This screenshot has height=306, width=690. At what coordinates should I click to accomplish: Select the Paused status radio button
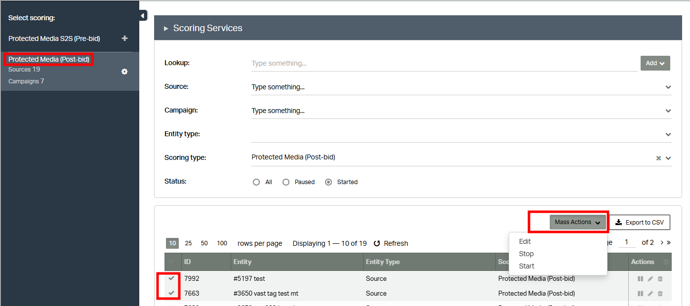click(x=286, y=182)
